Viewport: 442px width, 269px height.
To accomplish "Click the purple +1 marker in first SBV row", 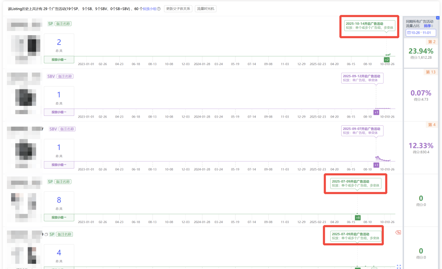I will 376,112.
